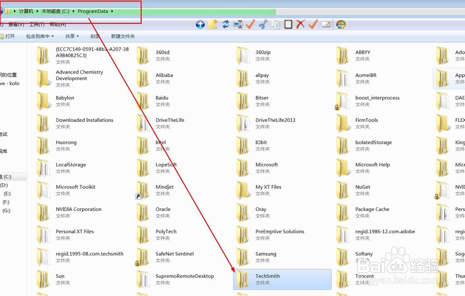Send via email using the envelope icon
465x296 pixels.
[x=325, y=24]
